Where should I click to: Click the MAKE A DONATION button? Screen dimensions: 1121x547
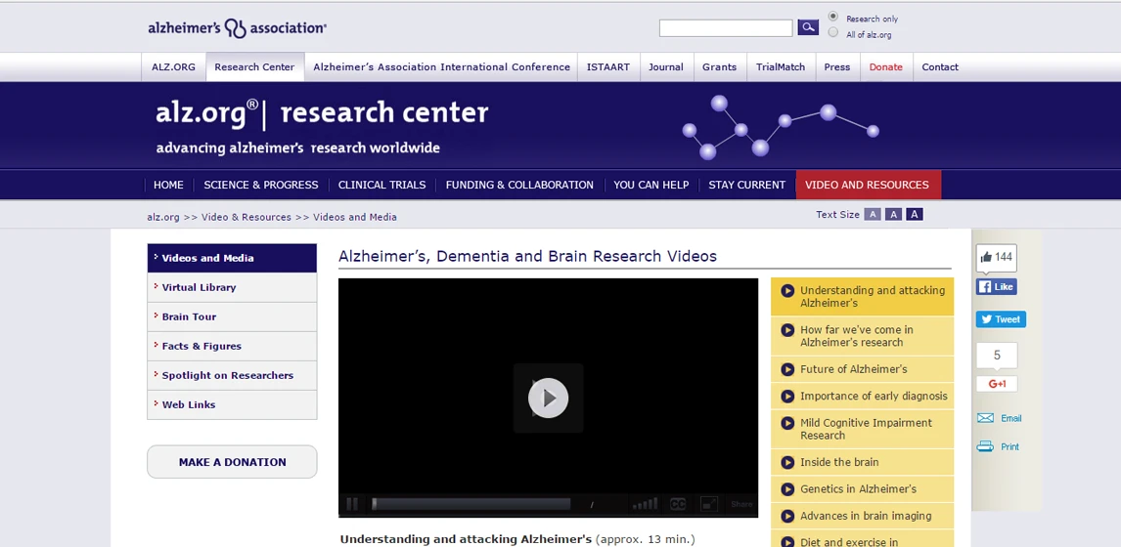[233, 462]
